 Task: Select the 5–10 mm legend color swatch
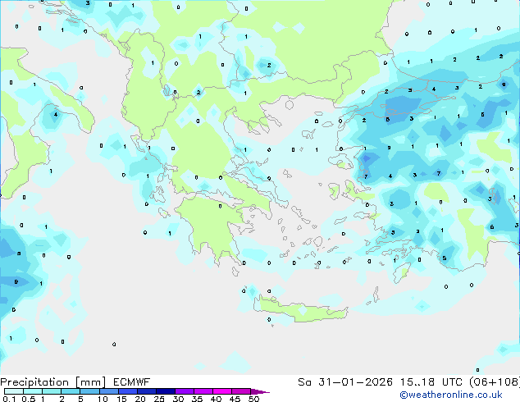point(89,391)
